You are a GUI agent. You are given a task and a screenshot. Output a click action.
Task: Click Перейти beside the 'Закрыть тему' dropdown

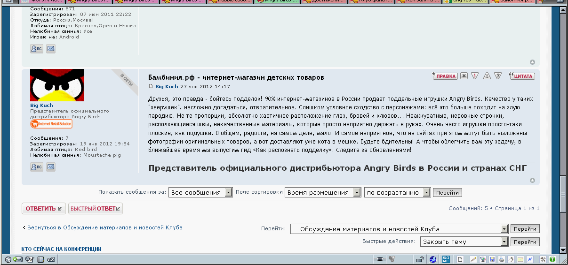(x=525, y=242)
